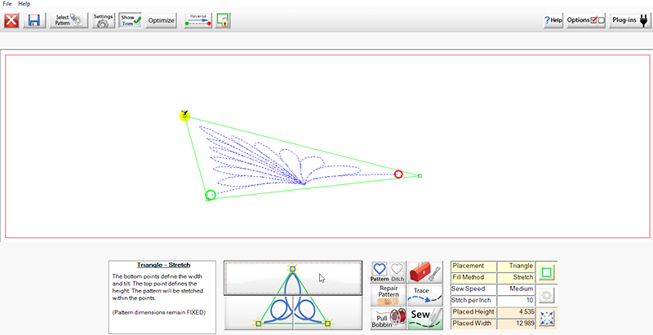
Task: Open the File menu
Action: pyautogui.click(x=7, y=4)
